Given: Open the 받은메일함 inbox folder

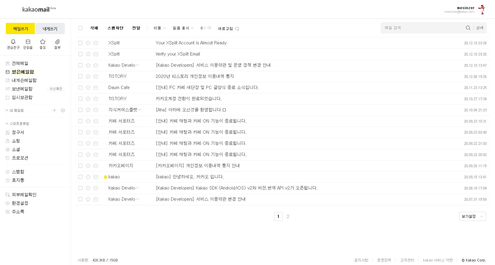Looking at the screenshot, I should coord(23,72).
